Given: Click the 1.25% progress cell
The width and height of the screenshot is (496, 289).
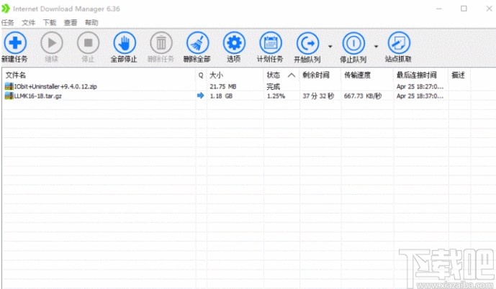Looking at the screenshot, I should pyautogui.click(x=276, y=96).
